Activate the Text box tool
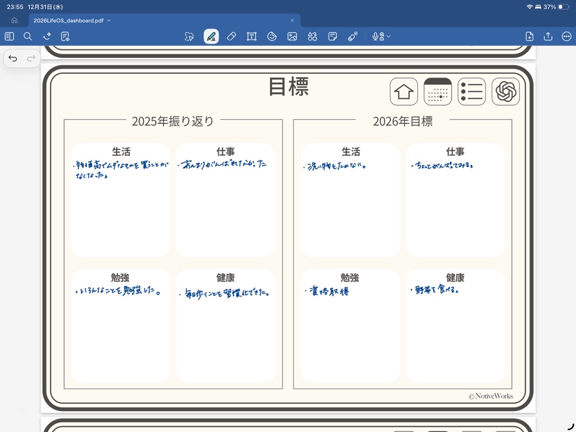Image resolution: width=576 pixels, height=432 pixels. pos(251,37)
